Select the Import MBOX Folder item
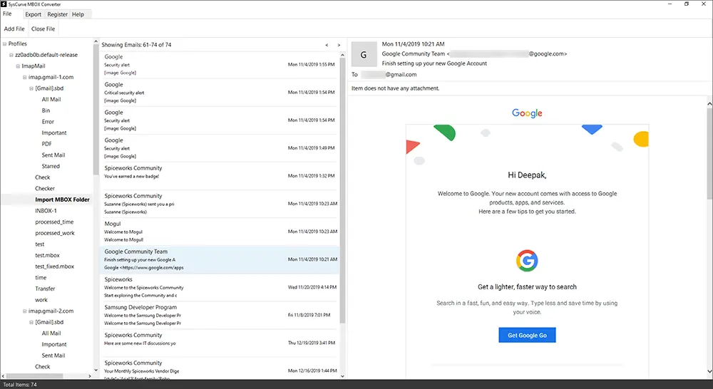 click(x=62, y=199)
